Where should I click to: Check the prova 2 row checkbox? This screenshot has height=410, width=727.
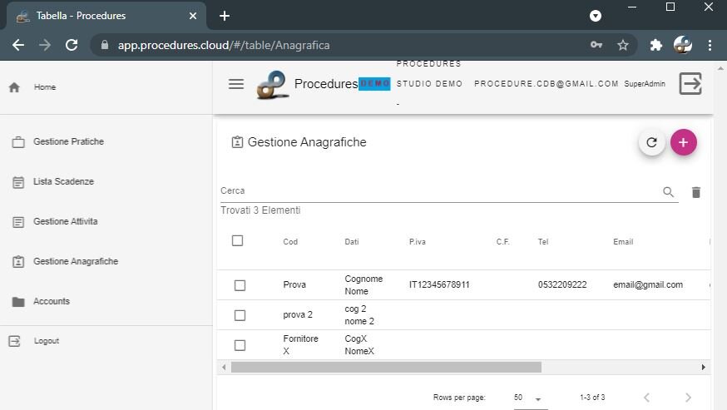point(240,315)
